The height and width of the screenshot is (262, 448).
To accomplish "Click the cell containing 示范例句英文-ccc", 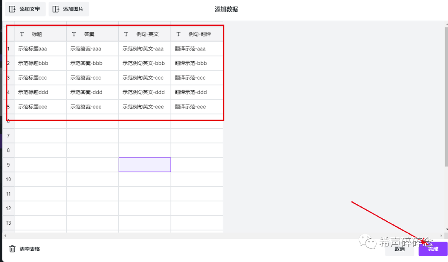I will point(144,77).
